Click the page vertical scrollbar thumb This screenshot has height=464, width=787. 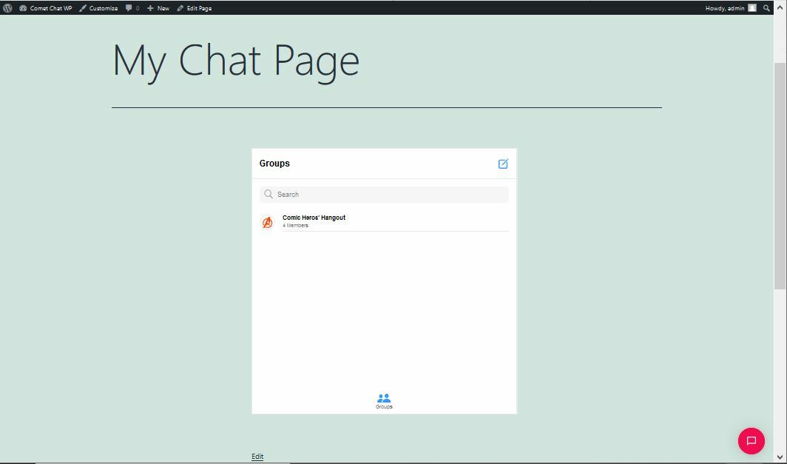pos(780,176)
